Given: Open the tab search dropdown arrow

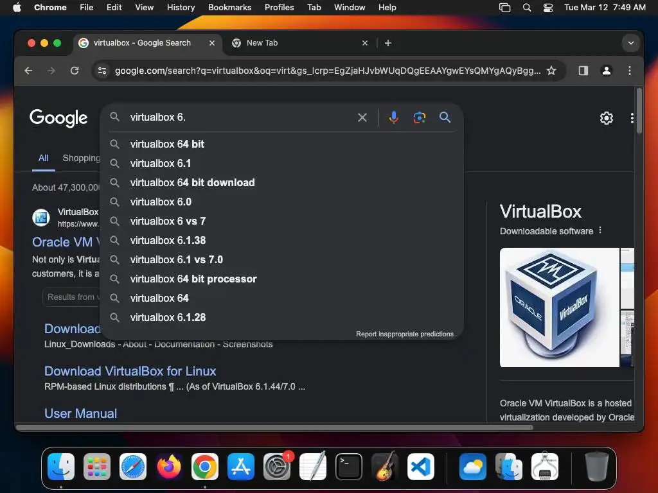Looking at the screenshot, I should click(631, 43).
